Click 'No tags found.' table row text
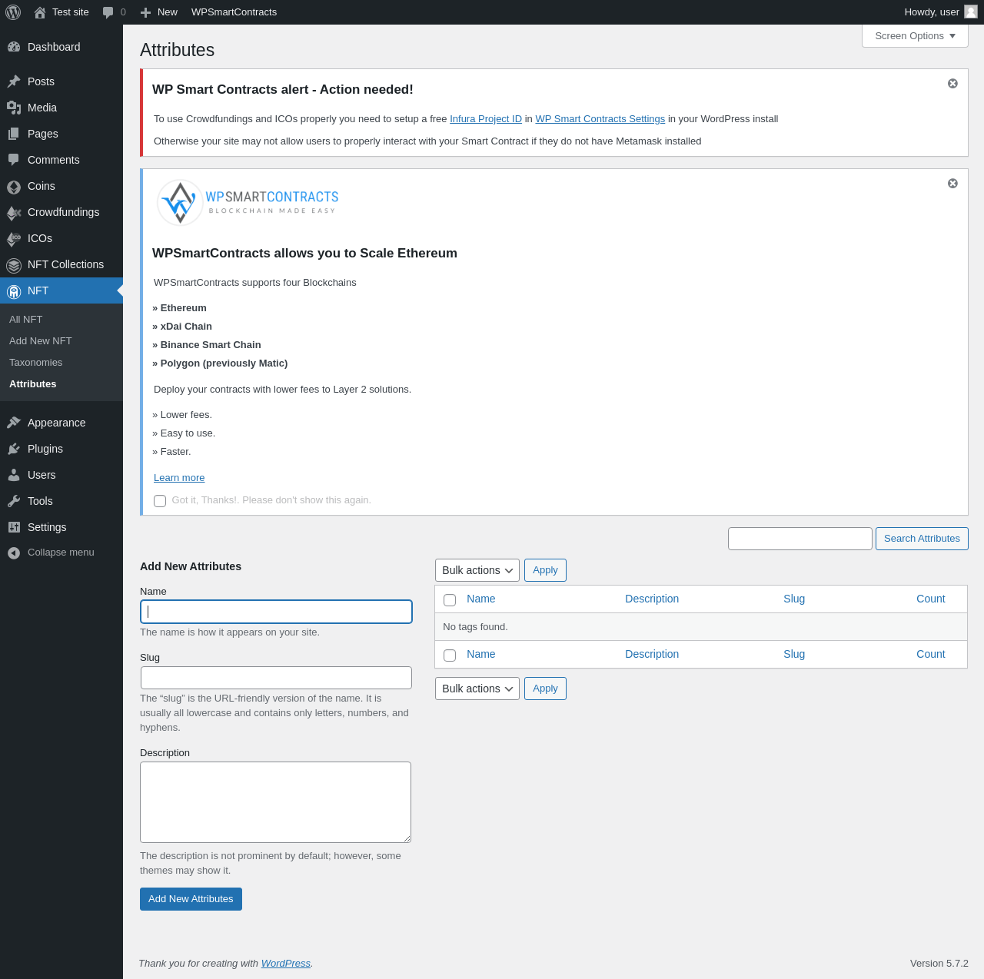 coord(475,627)
